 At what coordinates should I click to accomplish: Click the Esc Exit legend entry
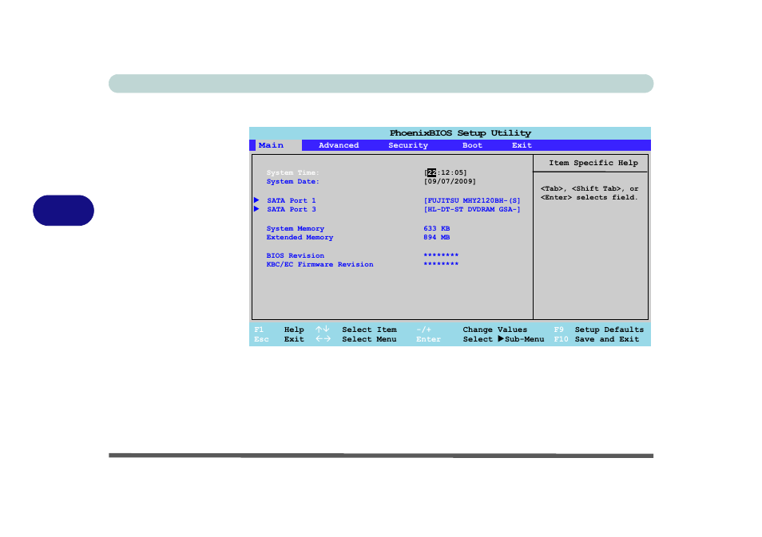pos(279,339)
